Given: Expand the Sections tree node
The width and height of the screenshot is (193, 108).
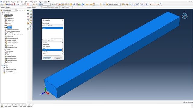Looking at the screenshot, I should 5,22.
